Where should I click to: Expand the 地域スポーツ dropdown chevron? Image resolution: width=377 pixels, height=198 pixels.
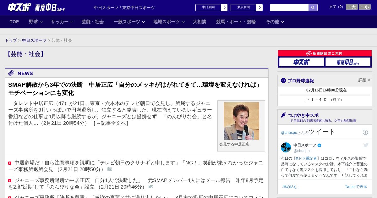[x=183, y=22]
